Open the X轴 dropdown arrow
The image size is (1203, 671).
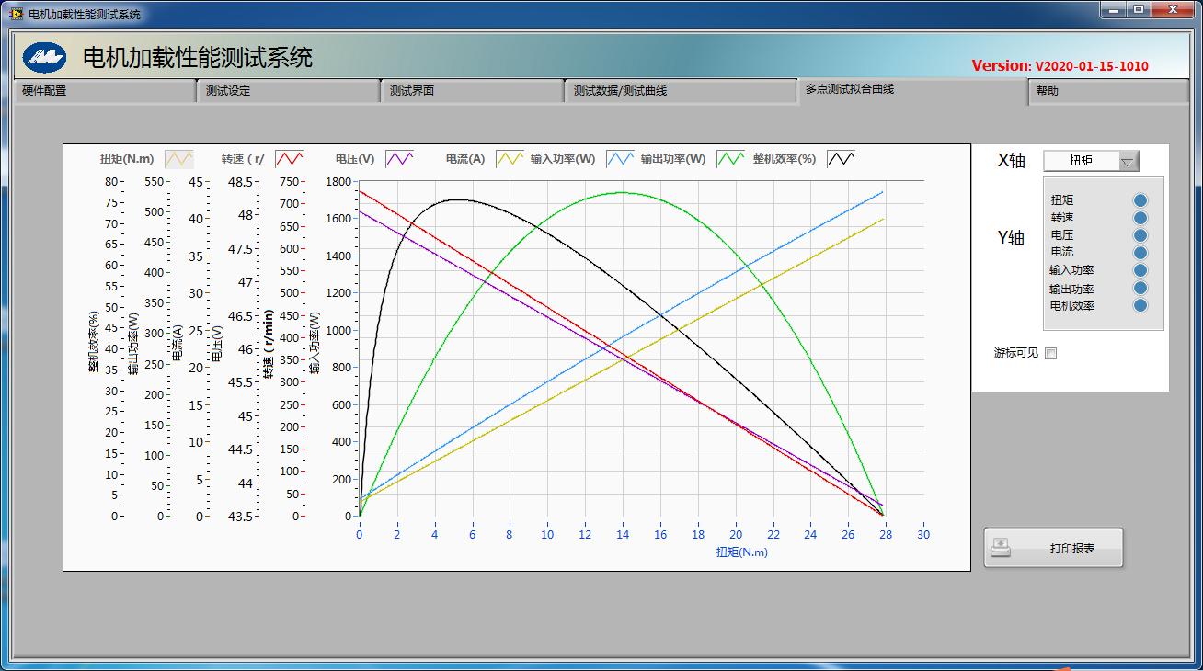click(x=1128, y=161)
